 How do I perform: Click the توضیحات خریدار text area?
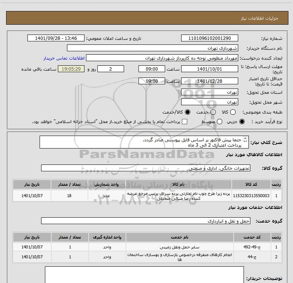(144, 275)
